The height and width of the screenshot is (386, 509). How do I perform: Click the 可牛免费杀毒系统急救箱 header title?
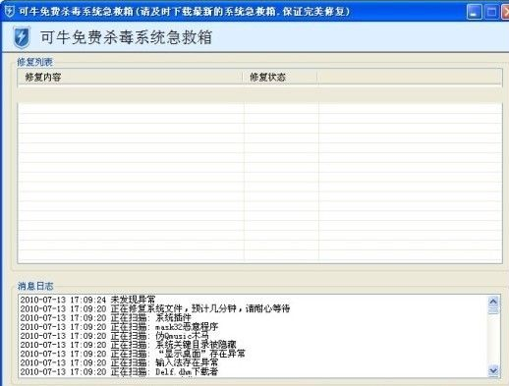tap(127, 37)
